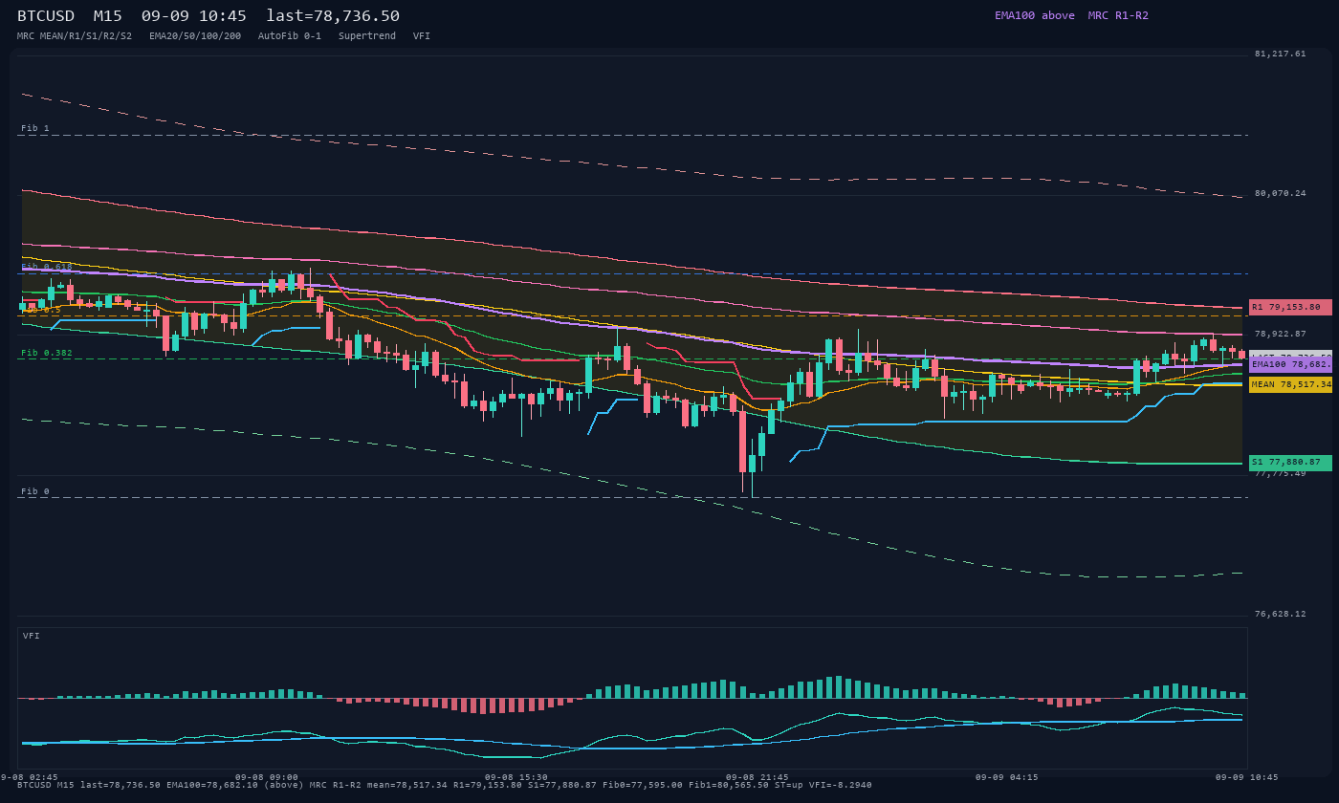Select the M15 timeframe label
Screen dimensions: 1339x803
pyautogui.click(x=107, y=16)
